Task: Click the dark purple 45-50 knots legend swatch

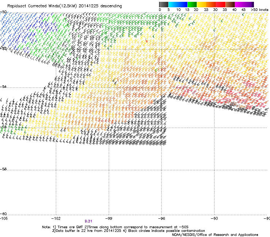Action: tap(249, 4)
